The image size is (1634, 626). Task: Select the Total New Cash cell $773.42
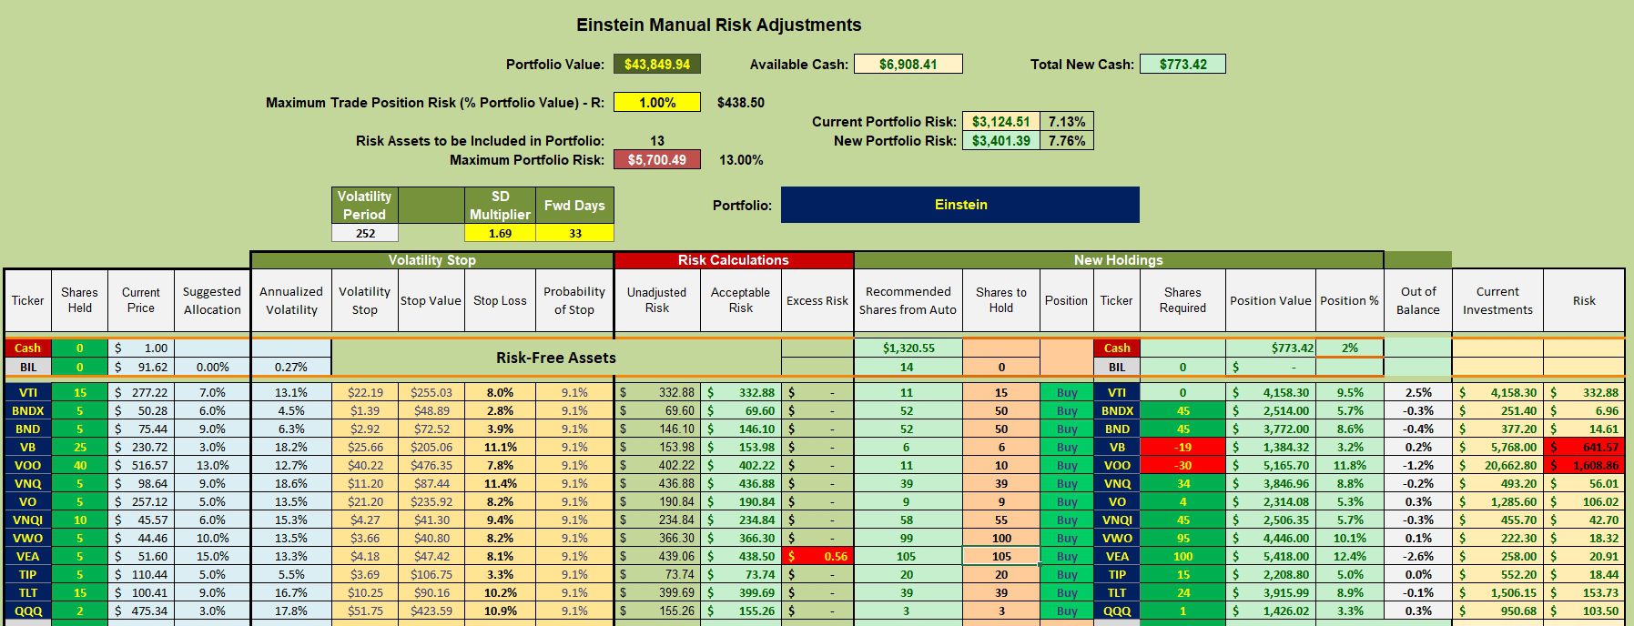coord(1182,65)
